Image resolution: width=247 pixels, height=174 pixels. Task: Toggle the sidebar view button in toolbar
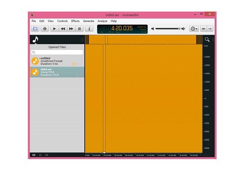coord(35,29)
